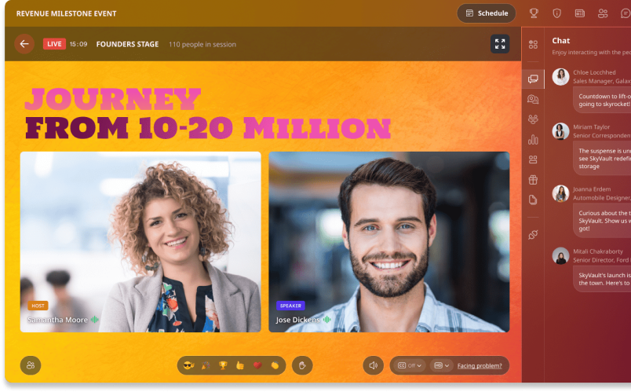
Task: Open attendees list button at bottom-left stage
Action: click(31, 365)
